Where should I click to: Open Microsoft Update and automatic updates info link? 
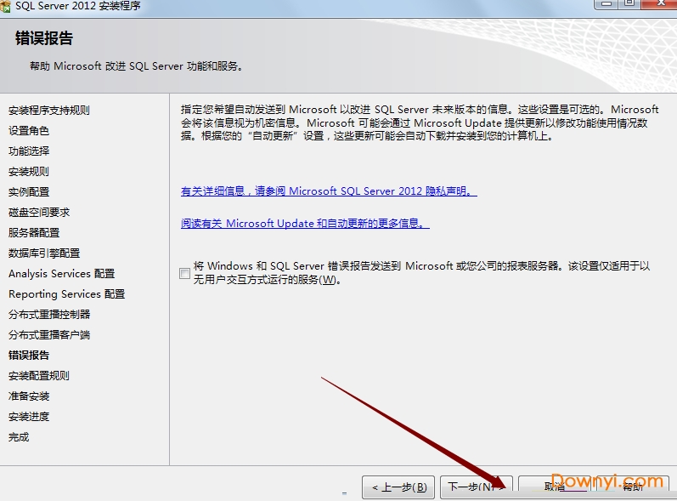(305, 224)
